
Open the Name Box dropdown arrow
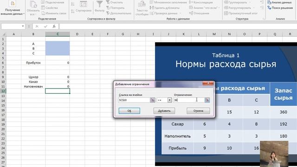[x=23, y=26]
